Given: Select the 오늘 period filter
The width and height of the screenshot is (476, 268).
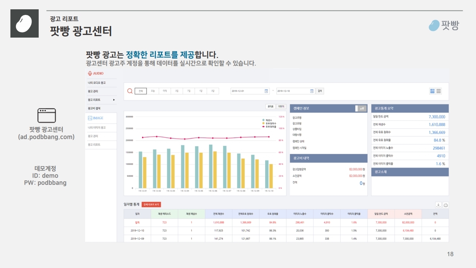Looking at the screenshot, I should (152, 91).
